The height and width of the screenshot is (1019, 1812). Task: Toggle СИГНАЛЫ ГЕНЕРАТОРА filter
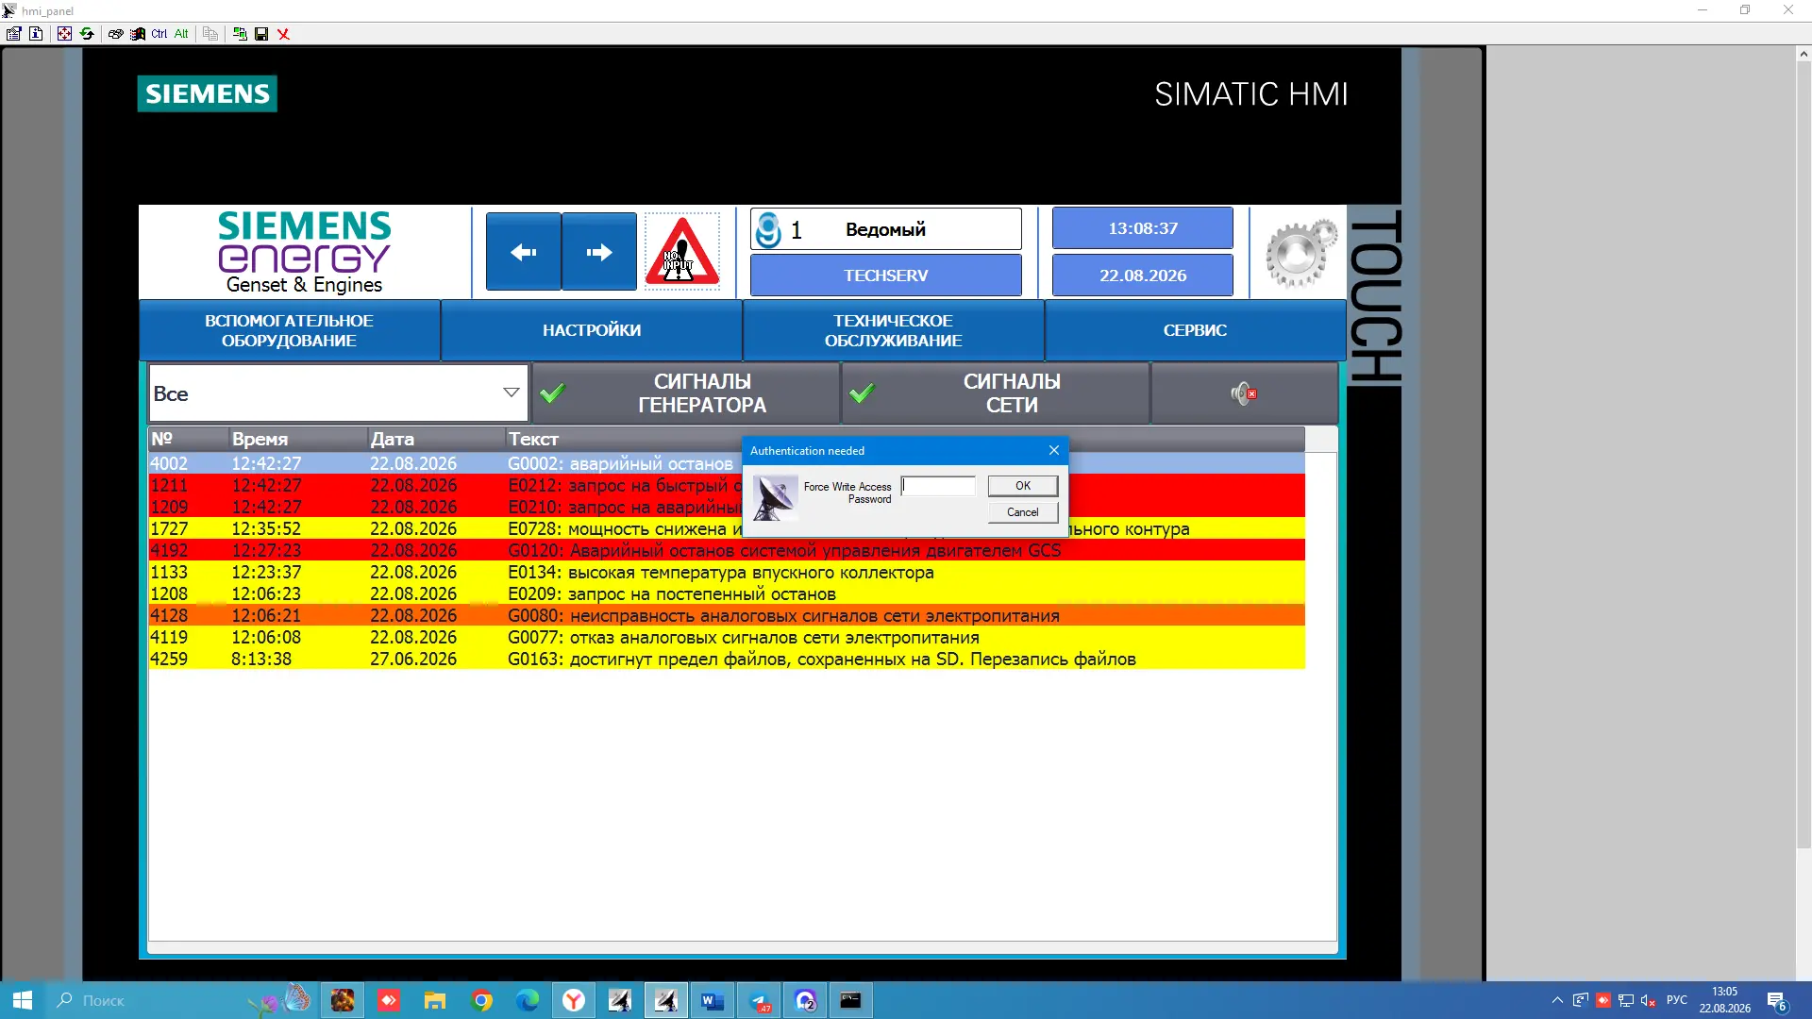coord(686,393)
